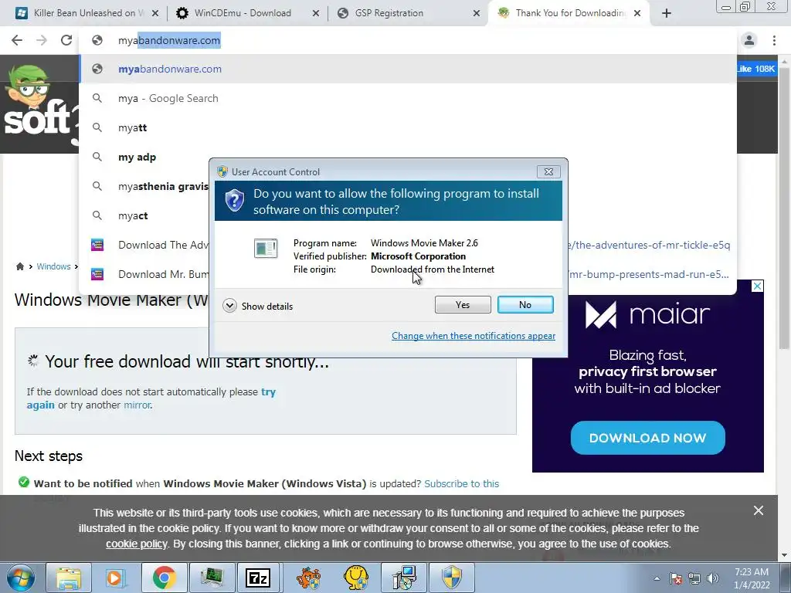Open Chrome three-dot menu

pos(774,40)
